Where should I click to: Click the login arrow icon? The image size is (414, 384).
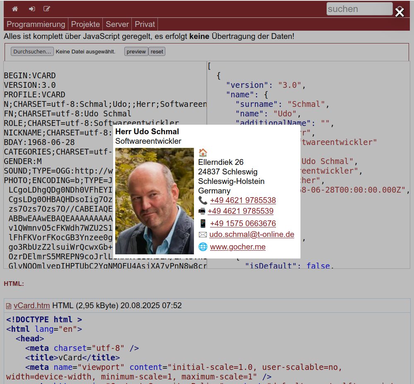[32, 9]
